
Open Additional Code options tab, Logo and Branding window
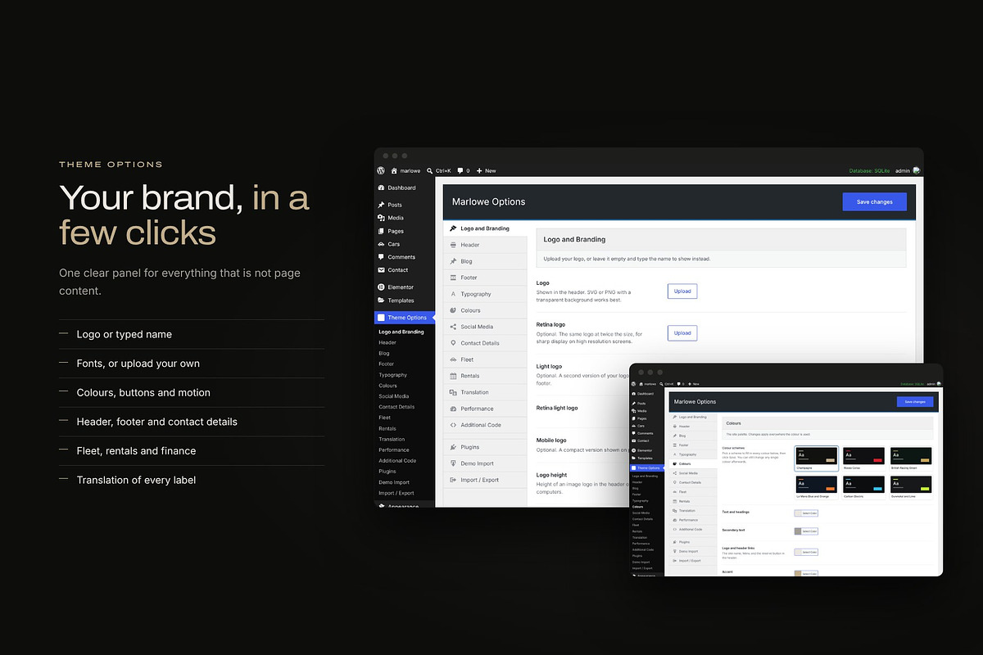coord(485,425)
